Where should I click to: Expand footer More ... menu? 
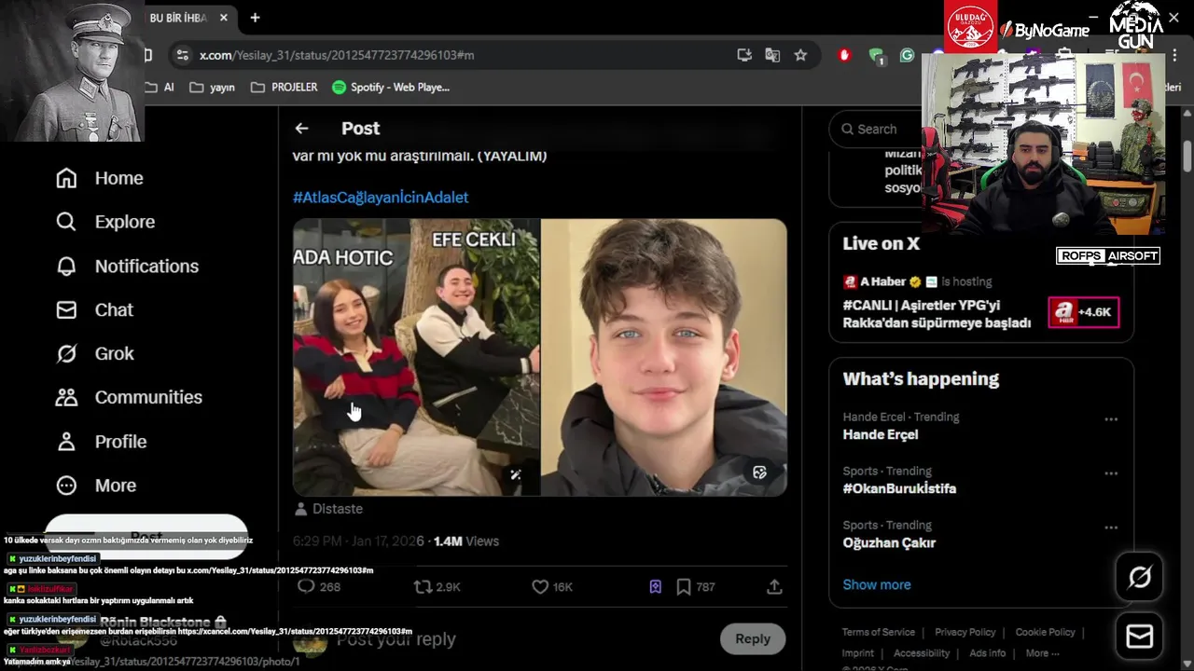pos(1044,653)
